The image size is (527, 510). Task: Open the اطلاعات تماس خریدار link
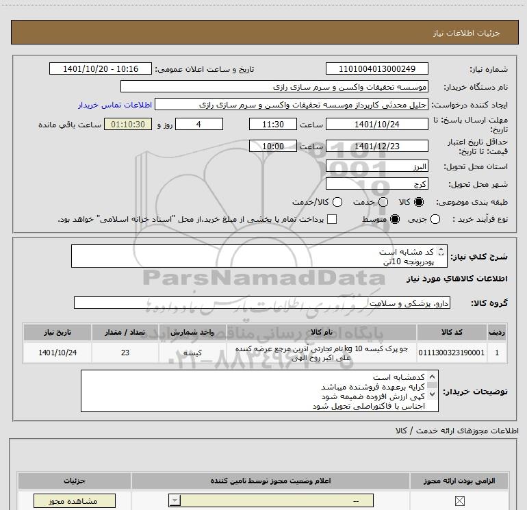(x=115, y=105)
